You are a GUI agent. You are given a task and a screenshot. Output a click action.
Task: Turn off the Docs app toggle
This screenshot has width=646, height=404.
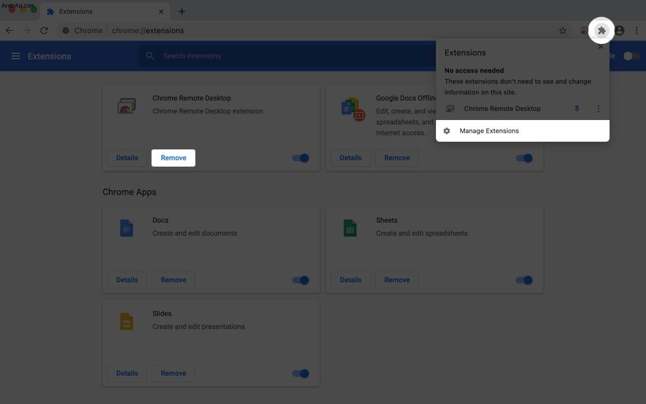(x=301, y=280)
